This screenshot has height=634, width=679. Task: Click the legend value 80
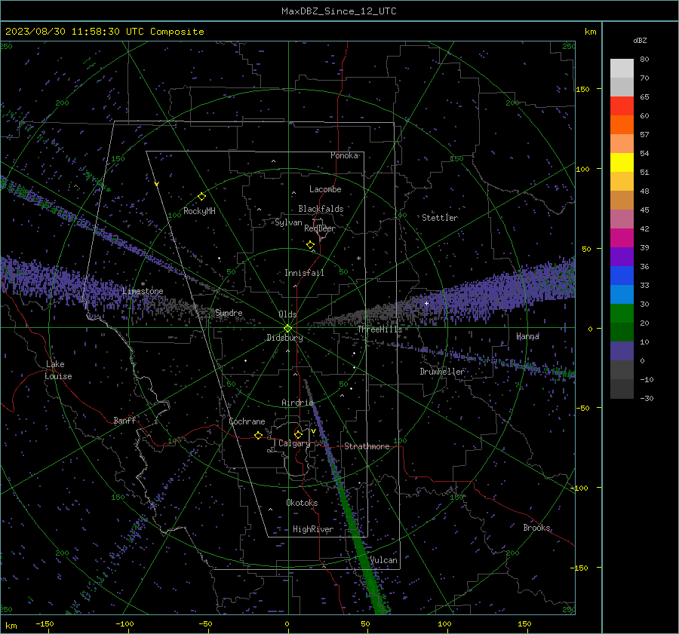(645, 60)
